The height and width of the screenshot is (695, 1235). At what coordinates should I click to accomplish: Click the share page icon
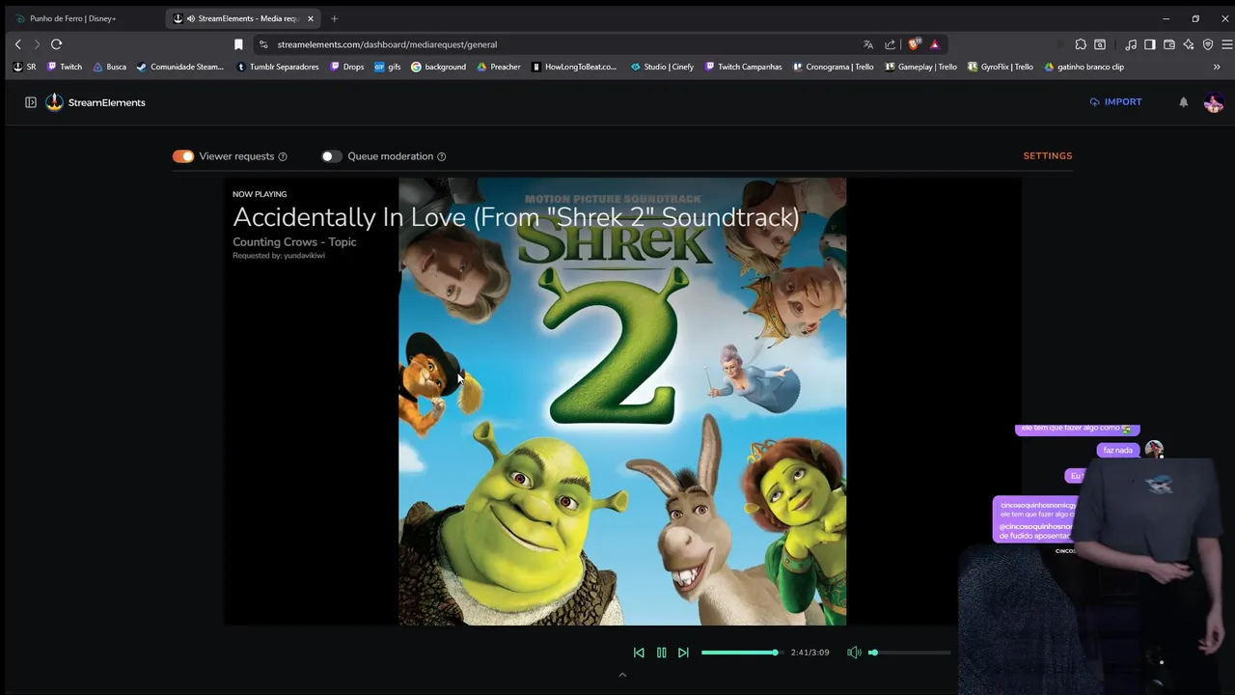(x=890, y=44)
